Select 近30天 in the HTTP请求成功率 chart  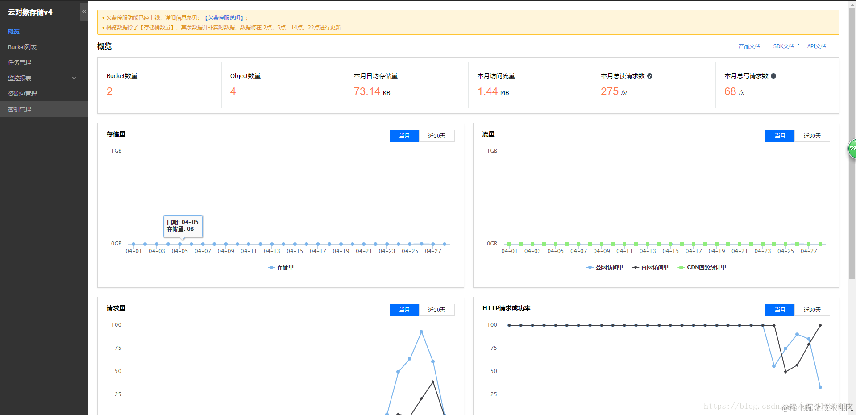point(812,310)
